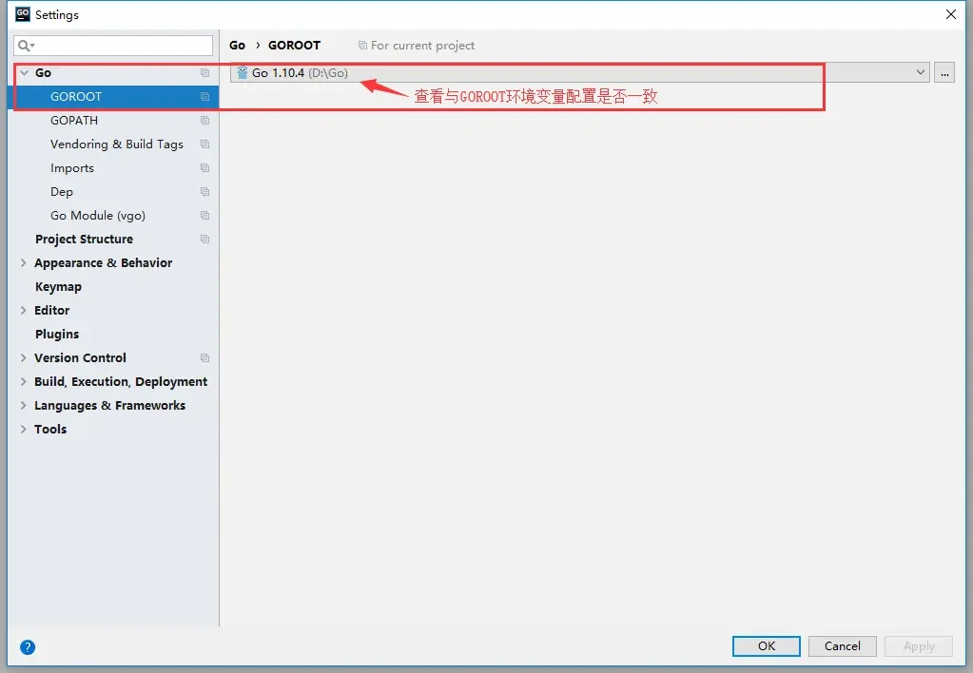Click the GOROOT breadcrumb heading

294,46
